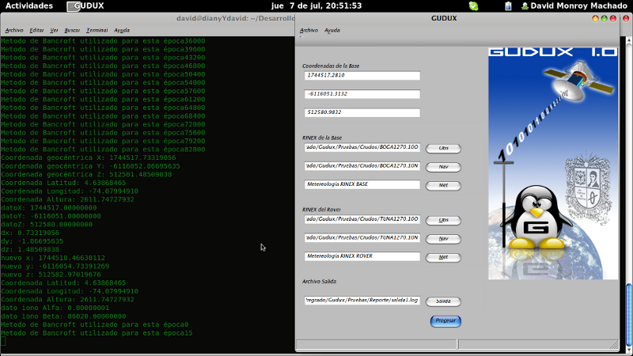Click orange minimize button of GUDUX window
The width and height of the screenshot is (633, 356).
tap(595, 18)
